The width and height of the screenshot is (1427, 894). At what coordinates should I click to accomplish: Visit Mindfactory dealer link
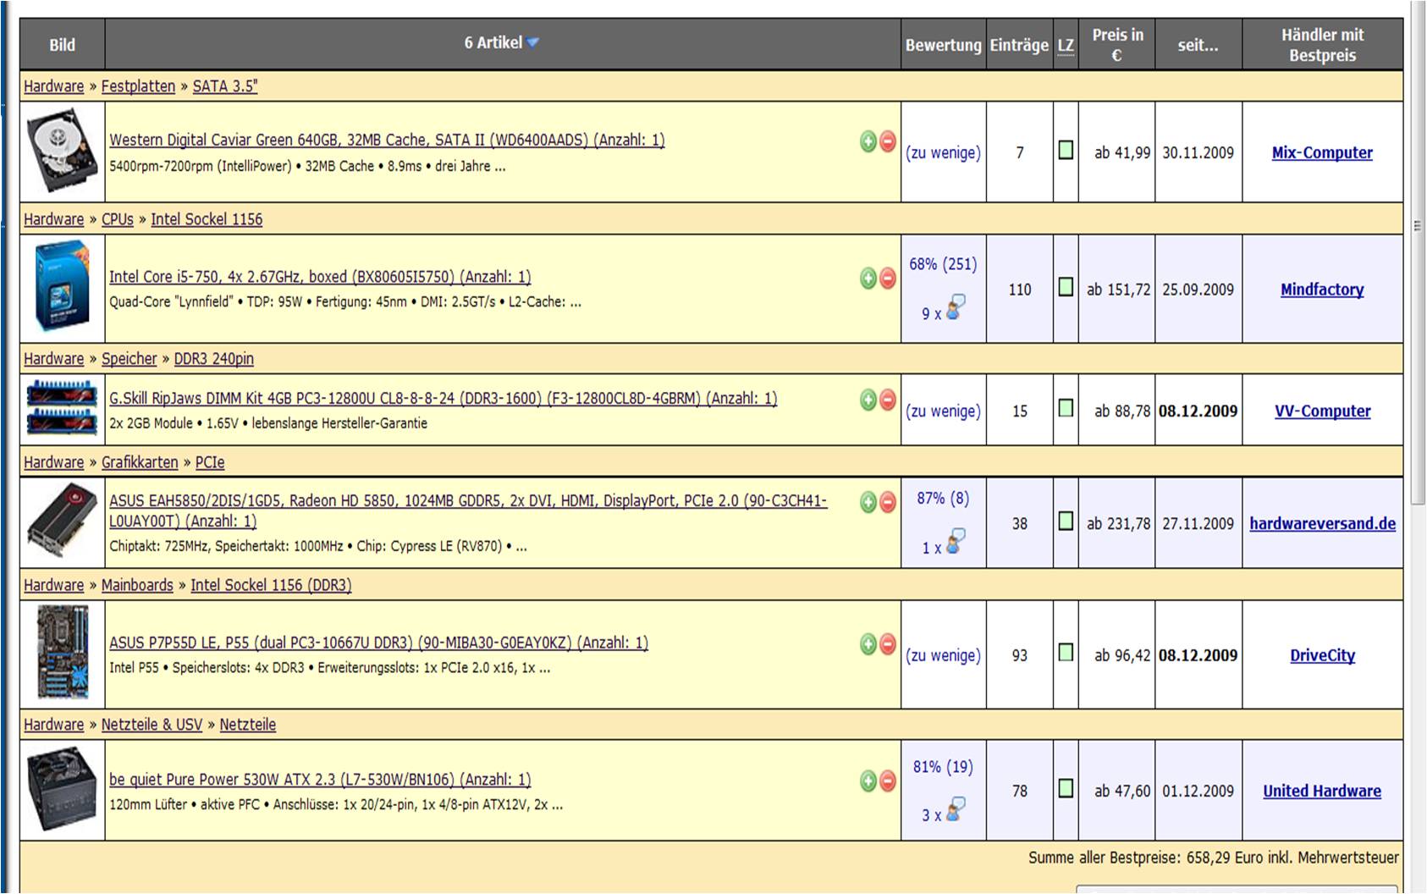pyautogui.click(x=1322, y=290)
